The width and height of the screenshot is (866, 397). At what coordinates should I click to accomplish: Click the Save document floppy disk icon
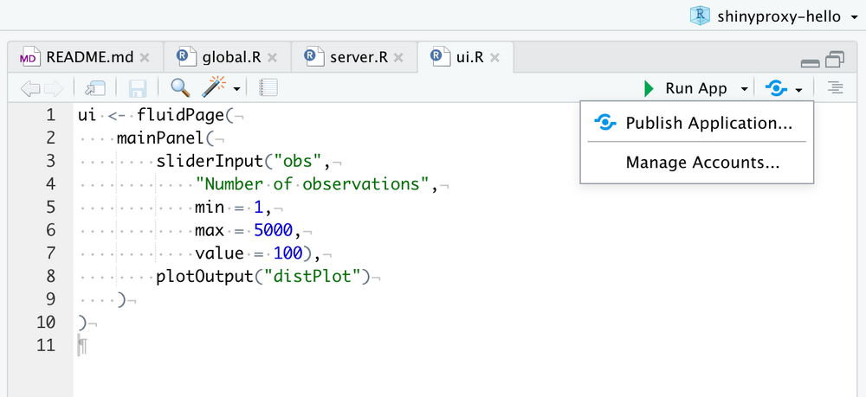coord(137,87)
